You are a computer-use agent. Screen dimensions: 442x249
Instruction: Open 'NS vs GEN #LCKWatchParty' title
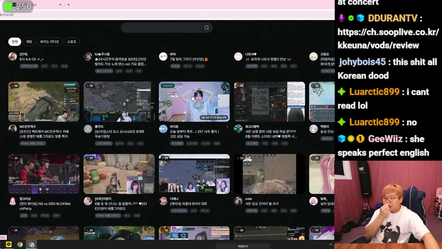tap(45, 206)
